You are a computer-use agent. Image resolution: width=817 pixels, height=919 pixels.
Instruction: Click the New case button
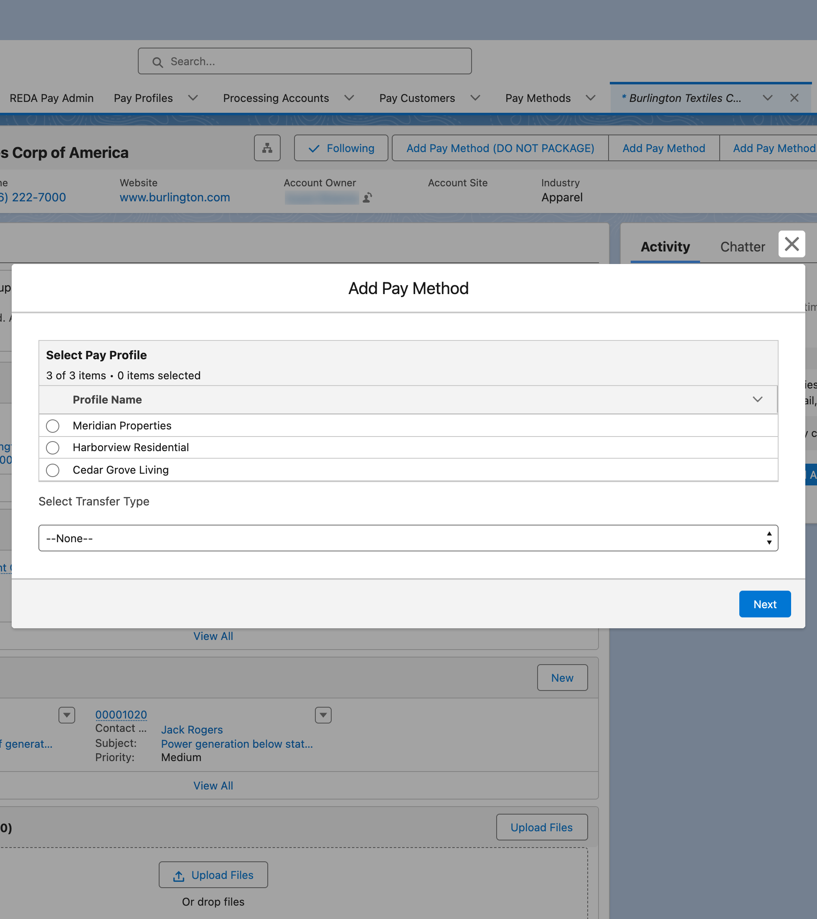click(x=562, y=678)
